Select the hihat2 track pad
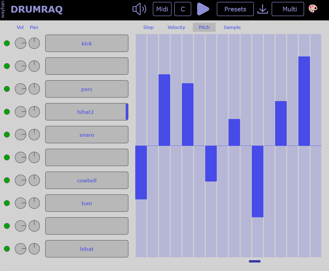Image resolution: width=329 pixels, height=271 pixels. point(87,112)
